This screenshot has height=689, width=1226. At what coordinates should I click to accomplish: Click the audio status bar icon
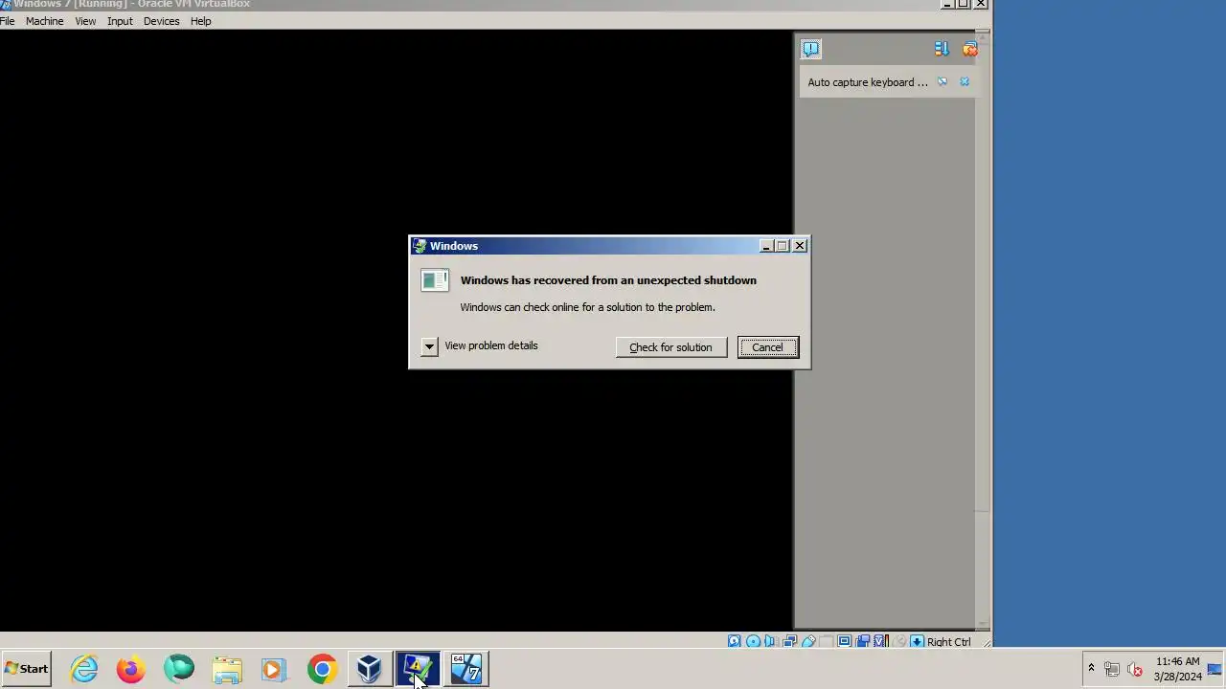tap(770, 642)
